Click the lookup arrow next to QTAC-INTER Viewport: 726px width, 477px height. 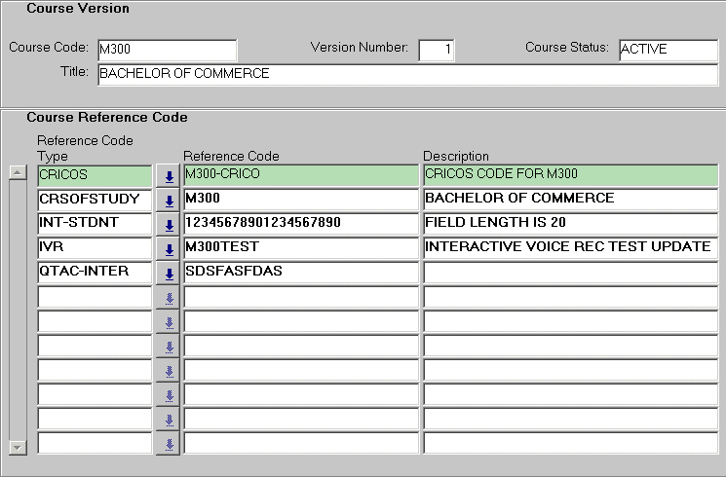point(169,274)
